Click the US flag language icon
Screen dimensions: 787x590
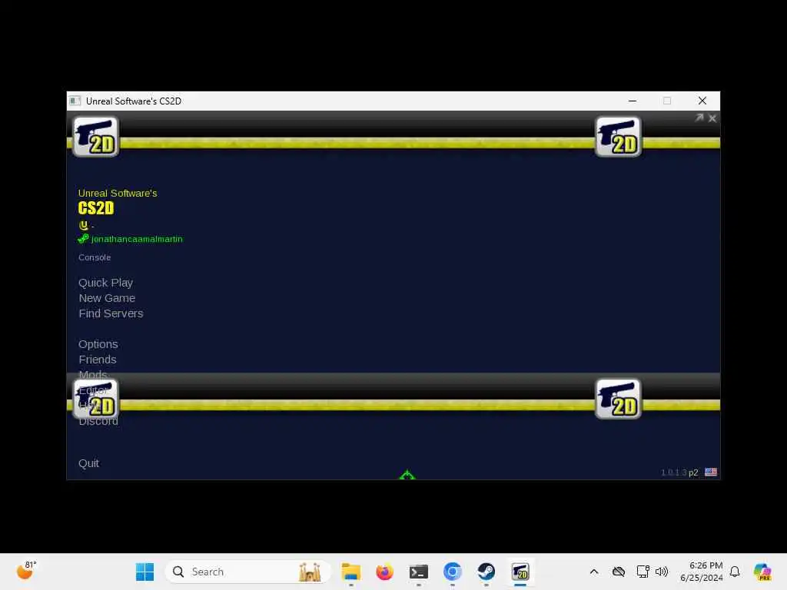711,472
